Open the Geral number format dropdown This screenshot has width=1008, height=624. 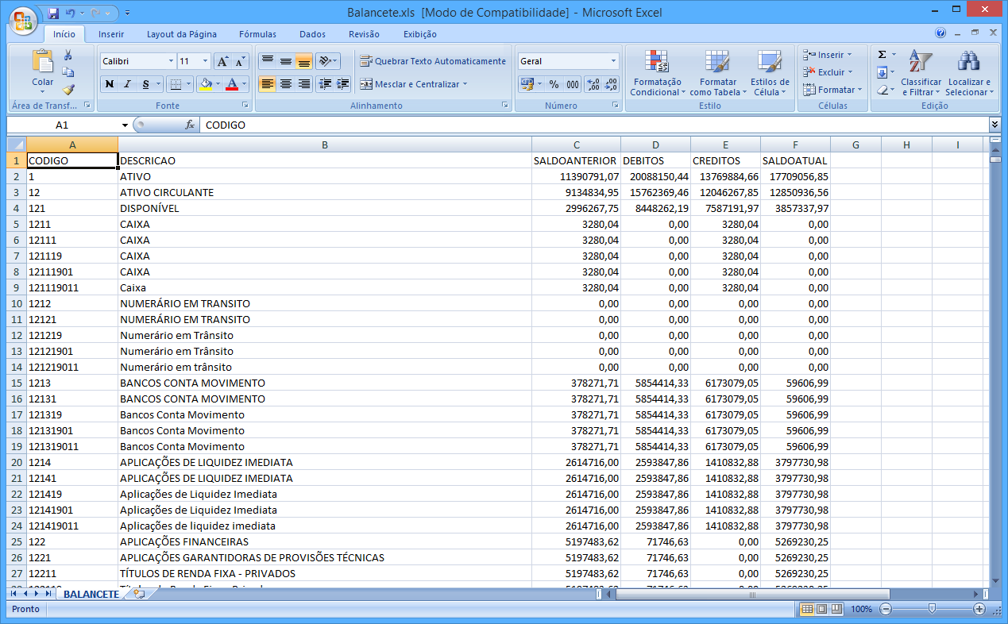614,61
